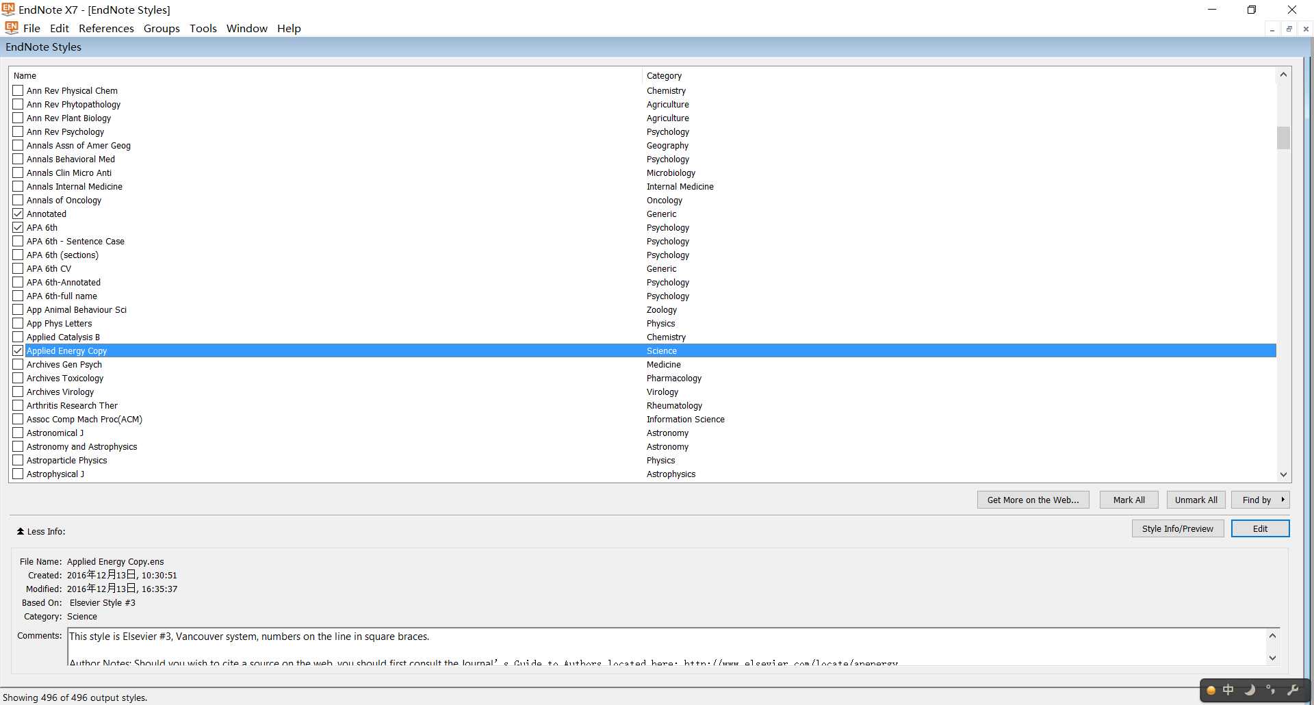The image size is (1314, 705).
Task: Click the Unmark All button
Action: click(x=1196, y=500)
